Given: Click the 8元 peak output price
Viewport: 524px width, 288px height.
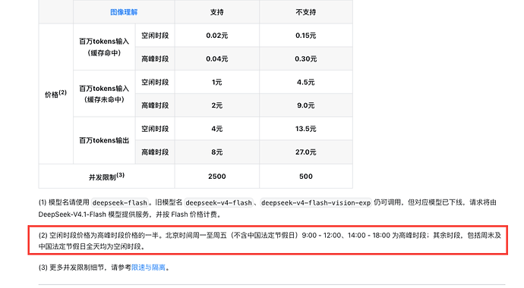Looking at the screenshot, I should (x=217, y=152).
